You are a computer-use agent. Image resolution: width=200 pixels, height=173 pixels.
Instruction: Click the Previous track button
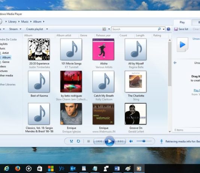pos(99,141)
